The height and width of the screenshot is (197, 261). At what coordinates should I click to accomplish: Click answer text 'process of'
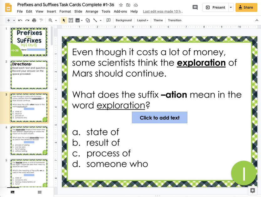click(108, 154)
